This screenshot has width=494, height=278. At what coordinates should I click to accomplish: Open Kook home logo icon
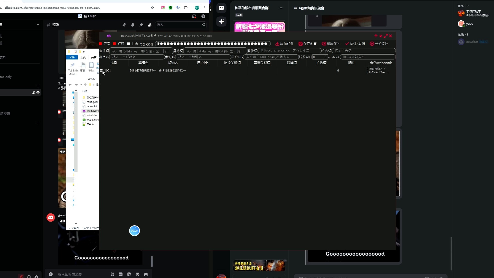[222, 8]
